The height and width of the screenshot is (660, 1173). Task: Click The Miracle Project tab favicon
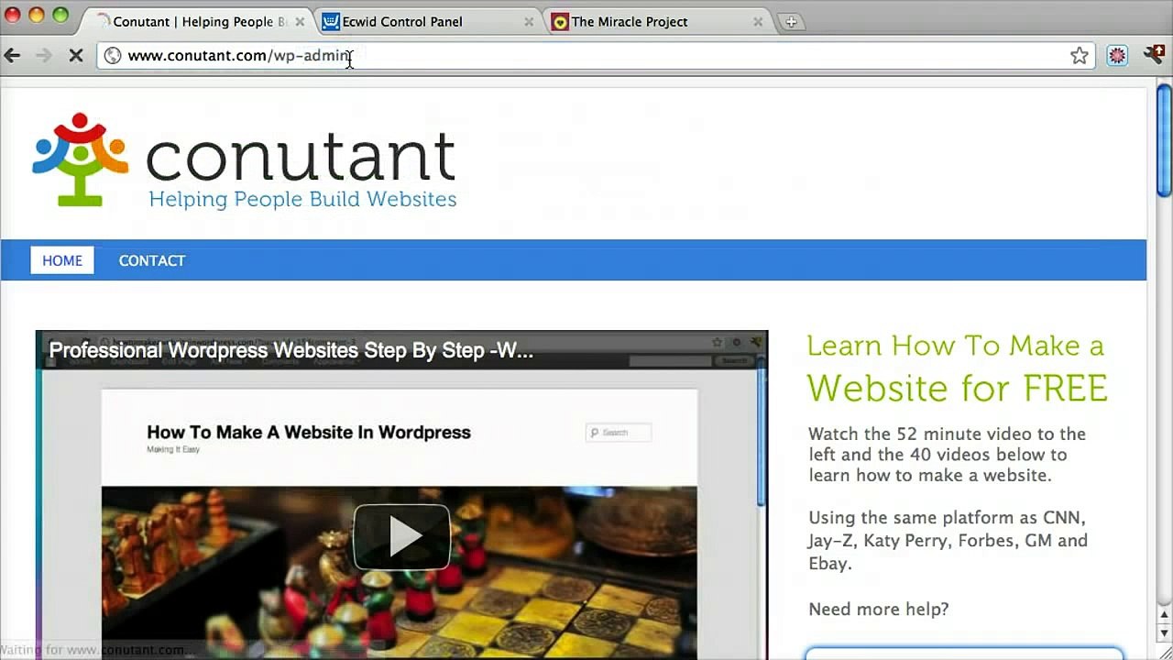click(x=560, y=22)
